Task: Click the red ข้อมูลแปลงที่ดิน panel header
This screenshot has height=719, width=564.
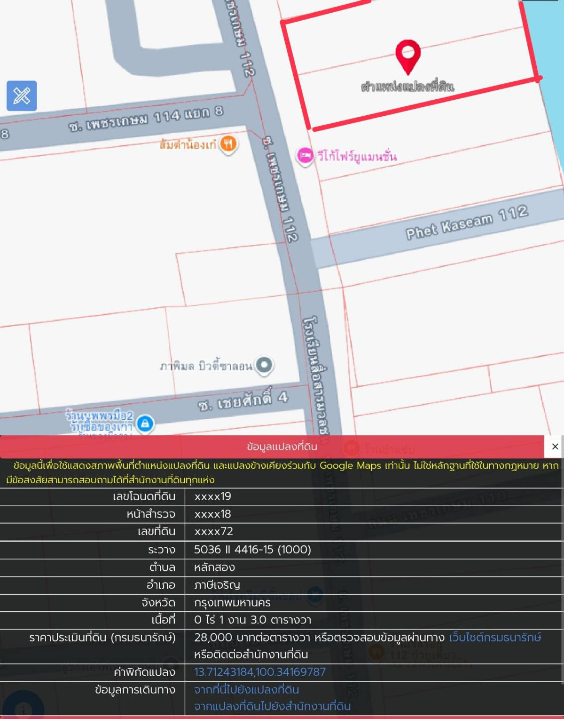Action: point(282,447)
